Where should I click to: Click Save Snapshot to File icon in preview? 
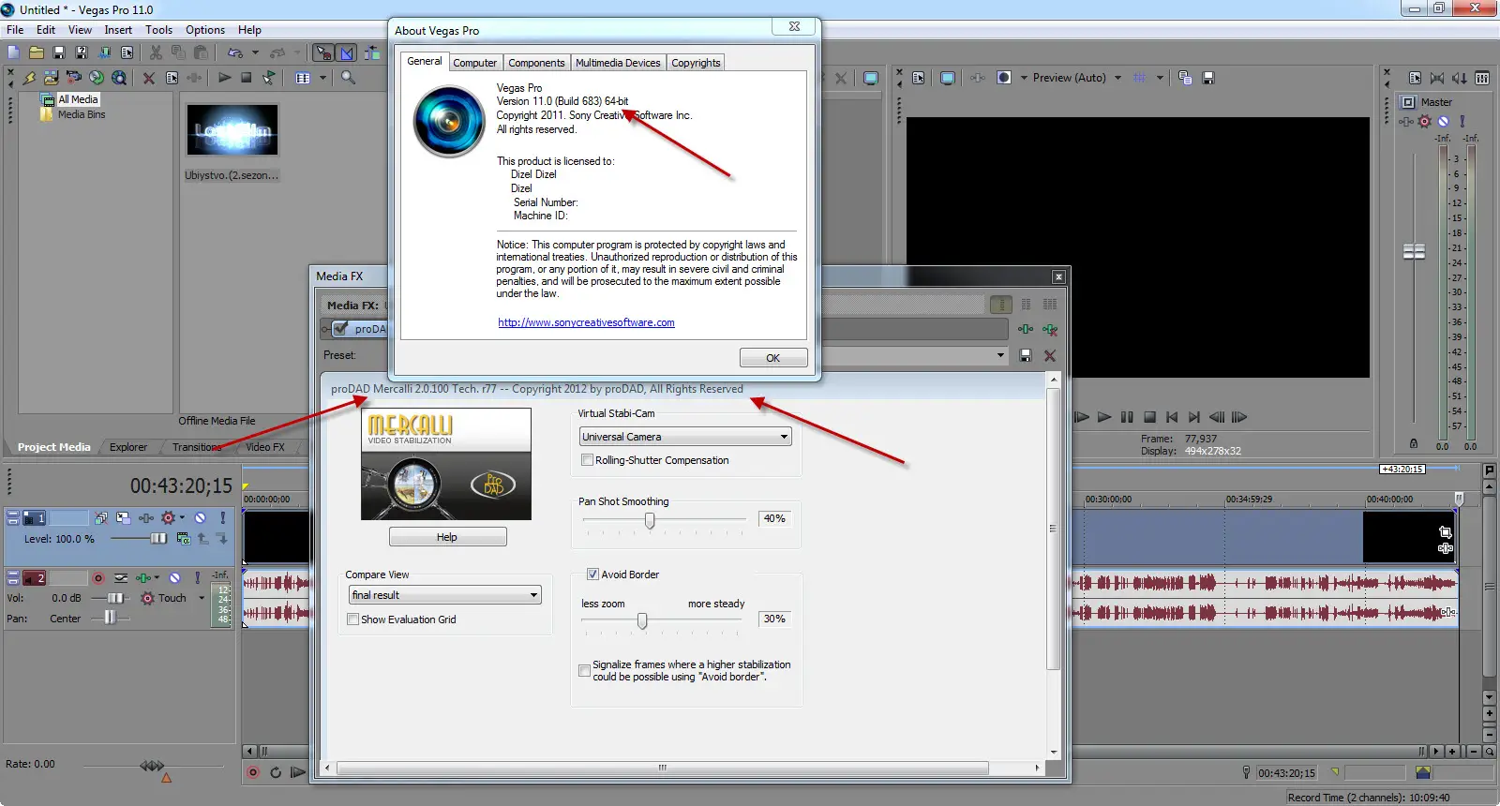1208,78
